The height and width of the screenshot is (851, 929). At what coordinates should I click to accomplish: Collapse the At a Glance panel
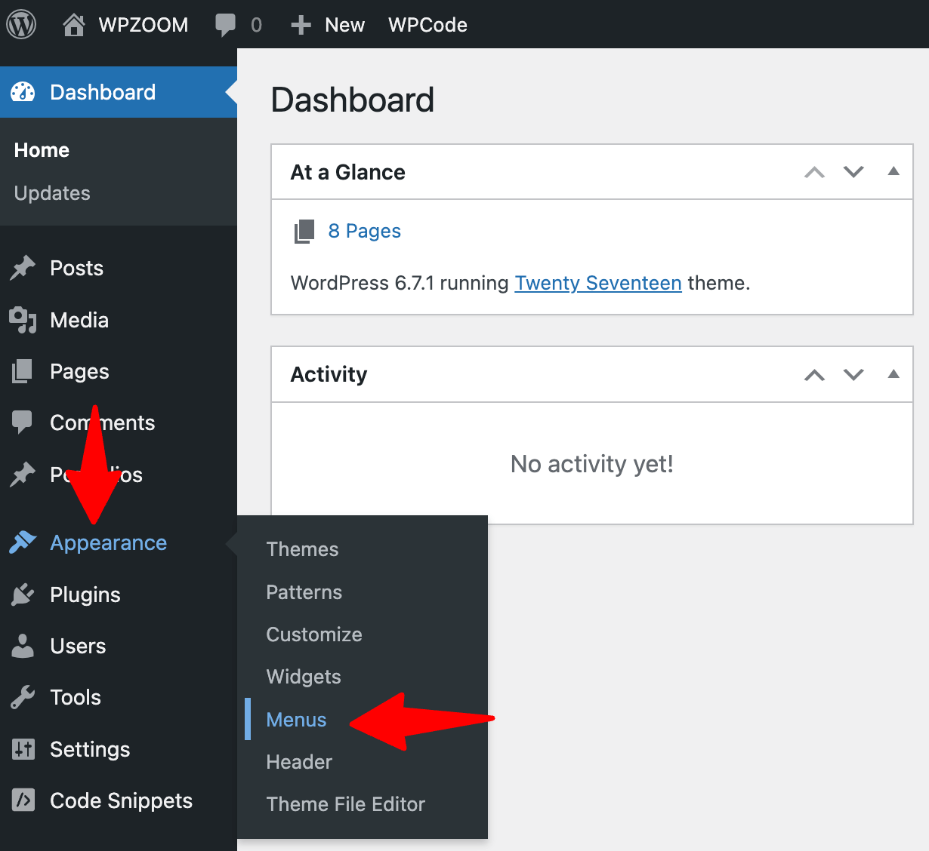click(894, 171)
